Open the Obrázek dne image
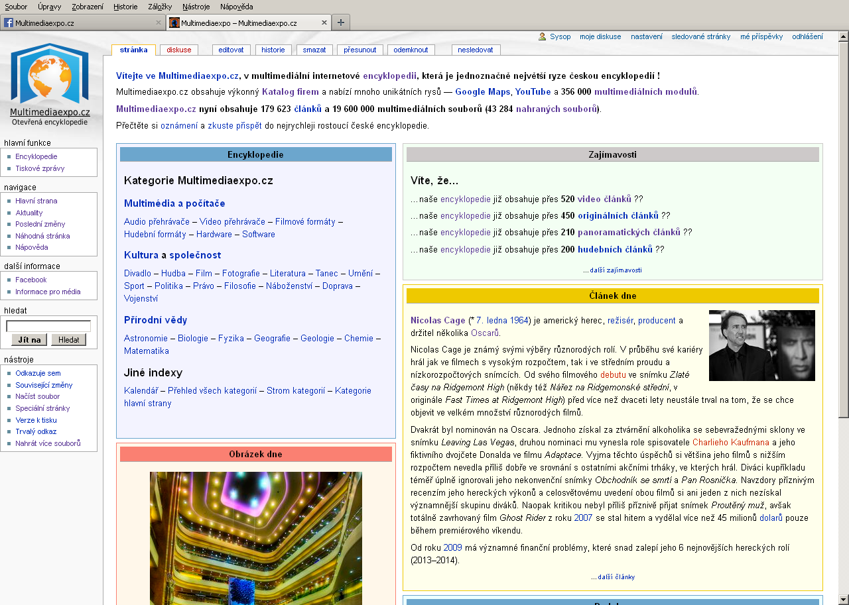The width and height of the screenshot is (849, 605). click(x=255, y=537)
